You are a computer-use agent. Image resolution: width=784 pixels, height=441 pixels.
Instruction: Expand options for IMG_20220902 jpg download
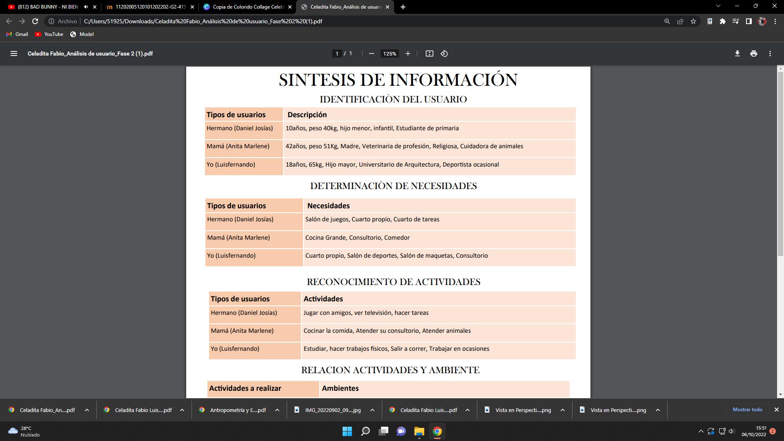(x=372, y=410)
